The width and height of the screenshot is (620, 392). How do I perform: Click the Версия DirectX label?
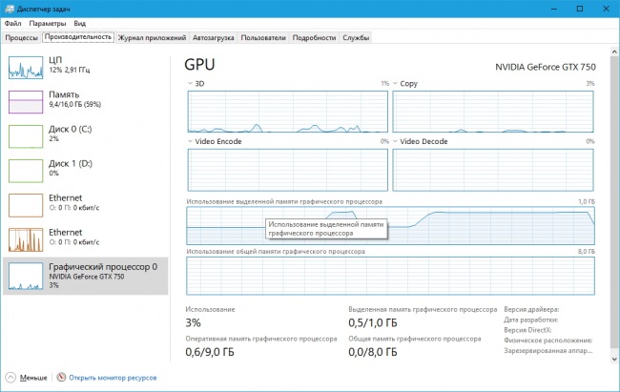pyautogui.click(x=527, y=330)
